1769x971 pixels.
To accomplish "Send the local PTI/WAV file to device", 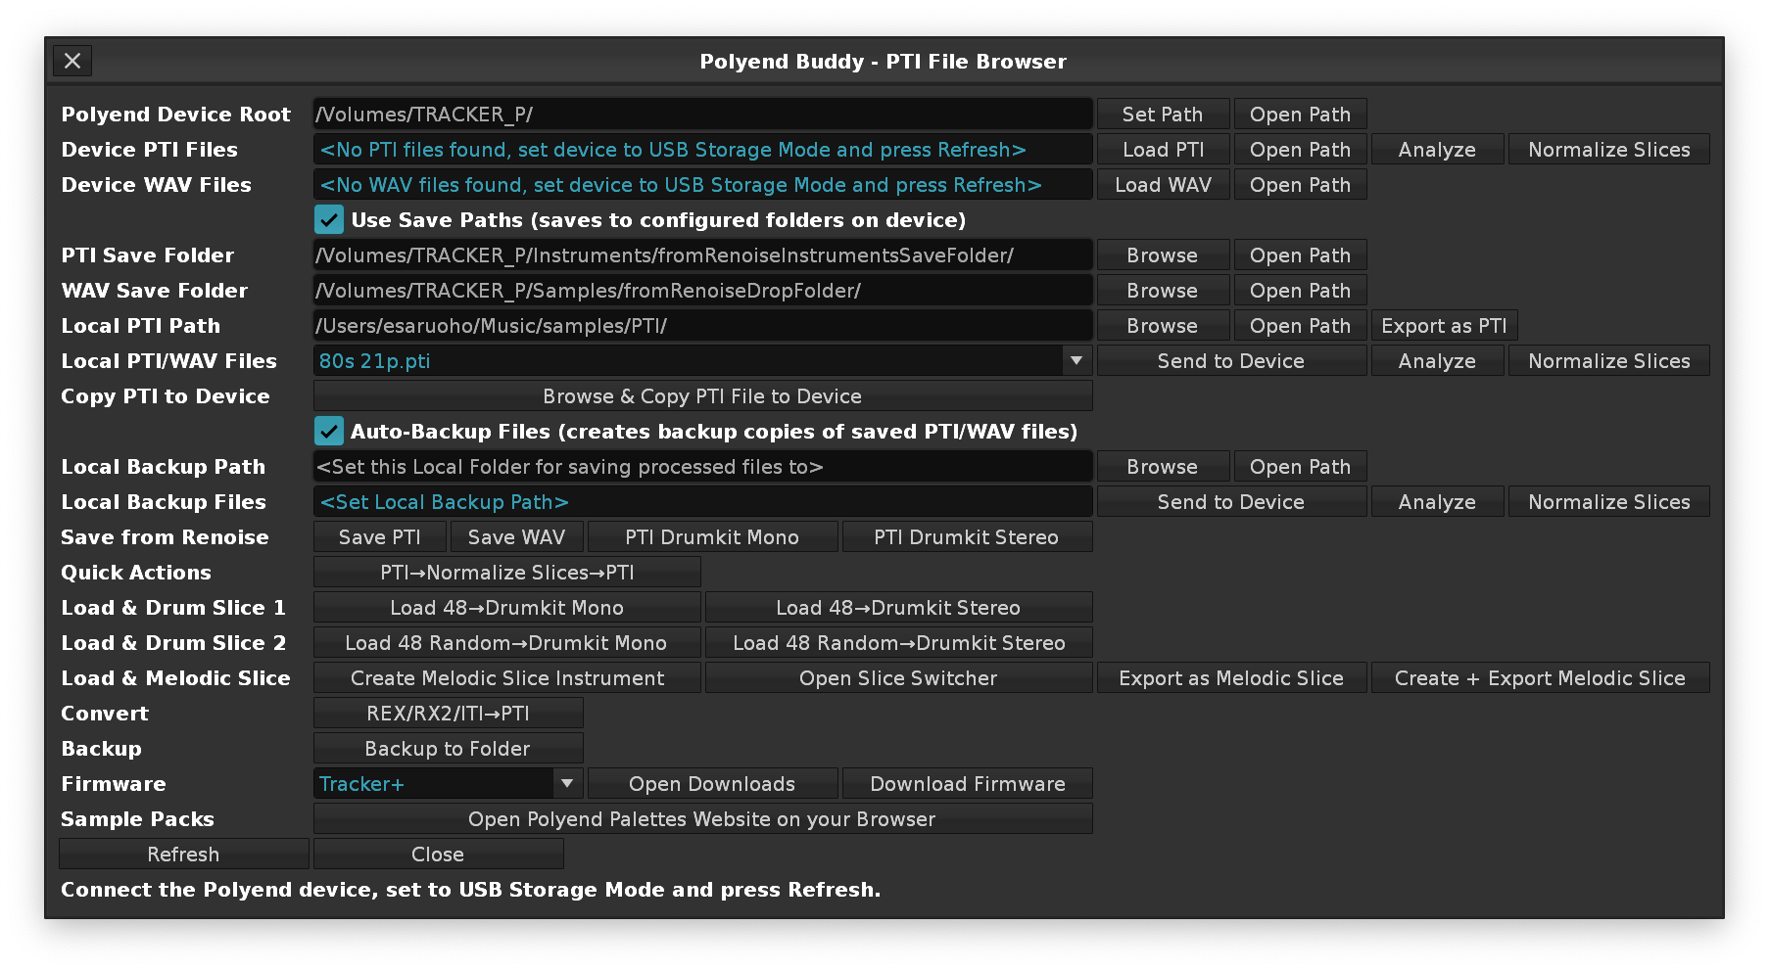I will coord(1230,361).
